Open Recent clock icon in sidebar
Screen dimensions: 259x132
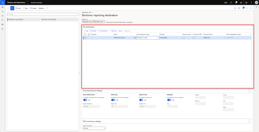coord(2,20)
